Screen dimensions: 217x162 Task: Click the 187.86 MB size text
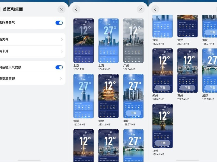click(x=129, y=69)
